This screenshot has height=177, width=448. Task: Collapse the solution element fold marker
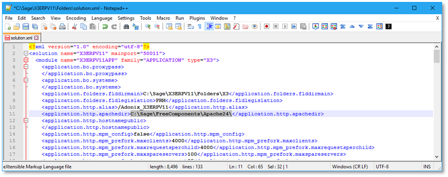tap(26, 54)
